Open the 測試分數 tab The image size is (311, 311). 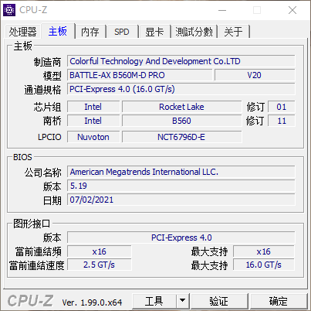[194, 32]
